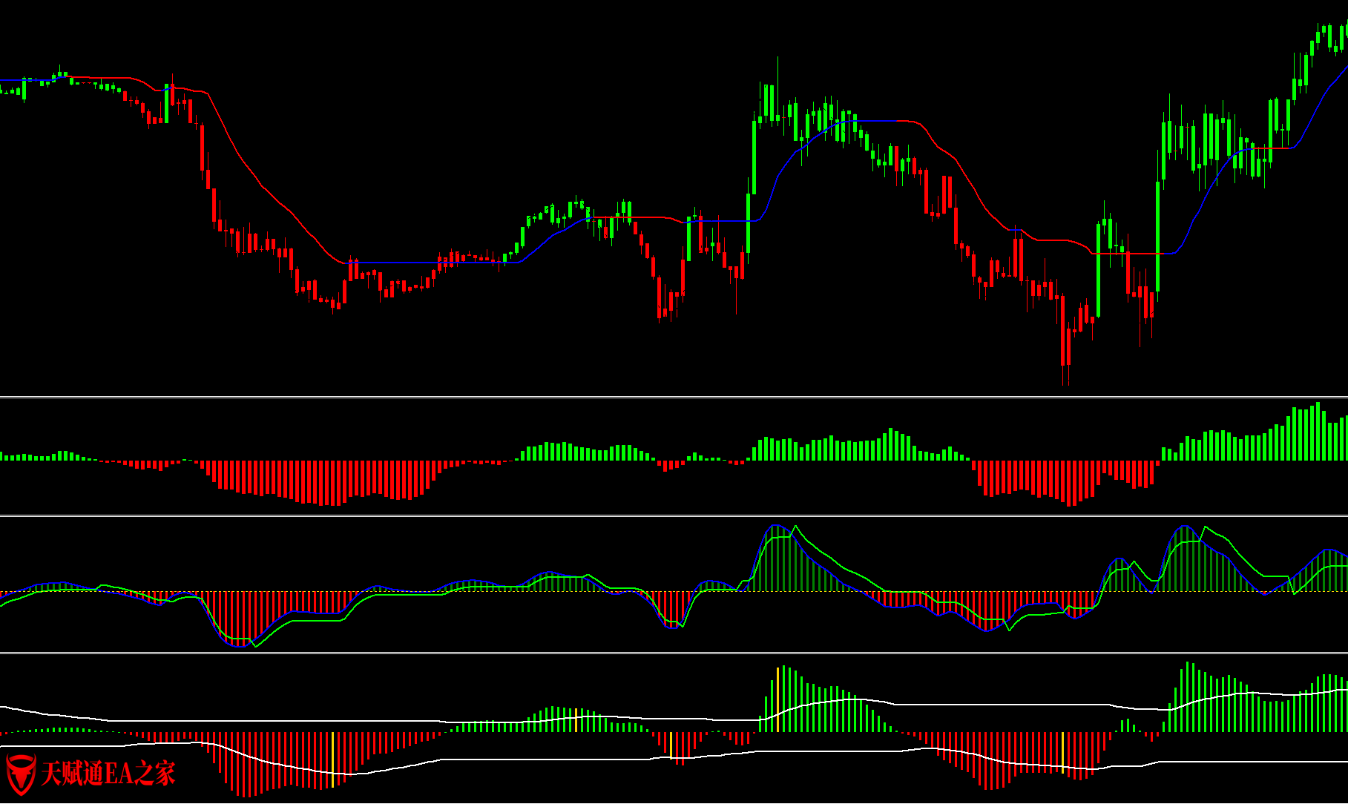Select the tallest green bar in the first histogram panel
Screen dimensions: 1348x804
1318,431
